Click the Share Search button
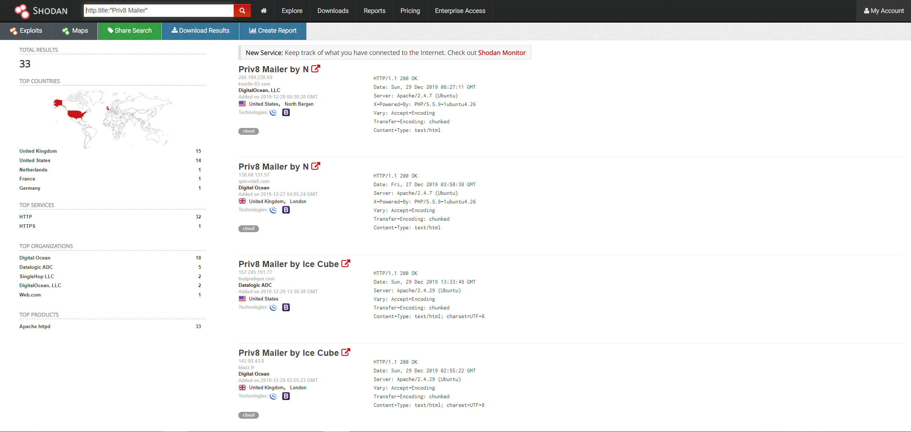 click(x=129, y=31)
